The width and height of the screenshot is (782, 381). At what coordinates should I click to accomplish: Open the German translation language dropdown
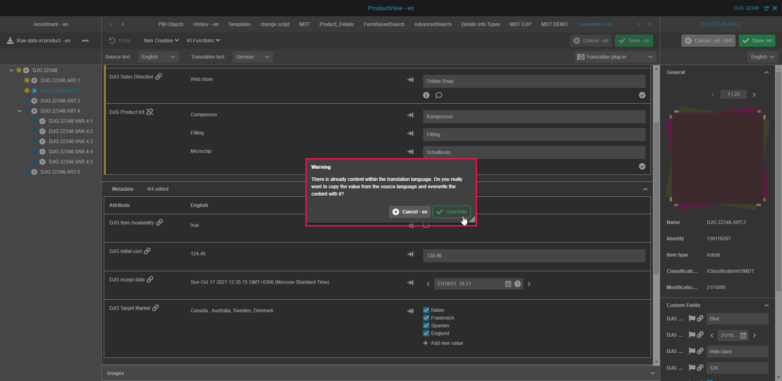[x=253, y=57]
